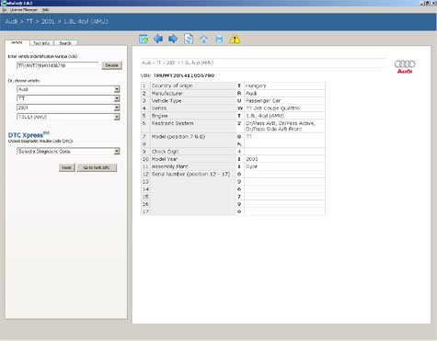
Task: Refresh the page using the document reload icon
Action: 189,39
